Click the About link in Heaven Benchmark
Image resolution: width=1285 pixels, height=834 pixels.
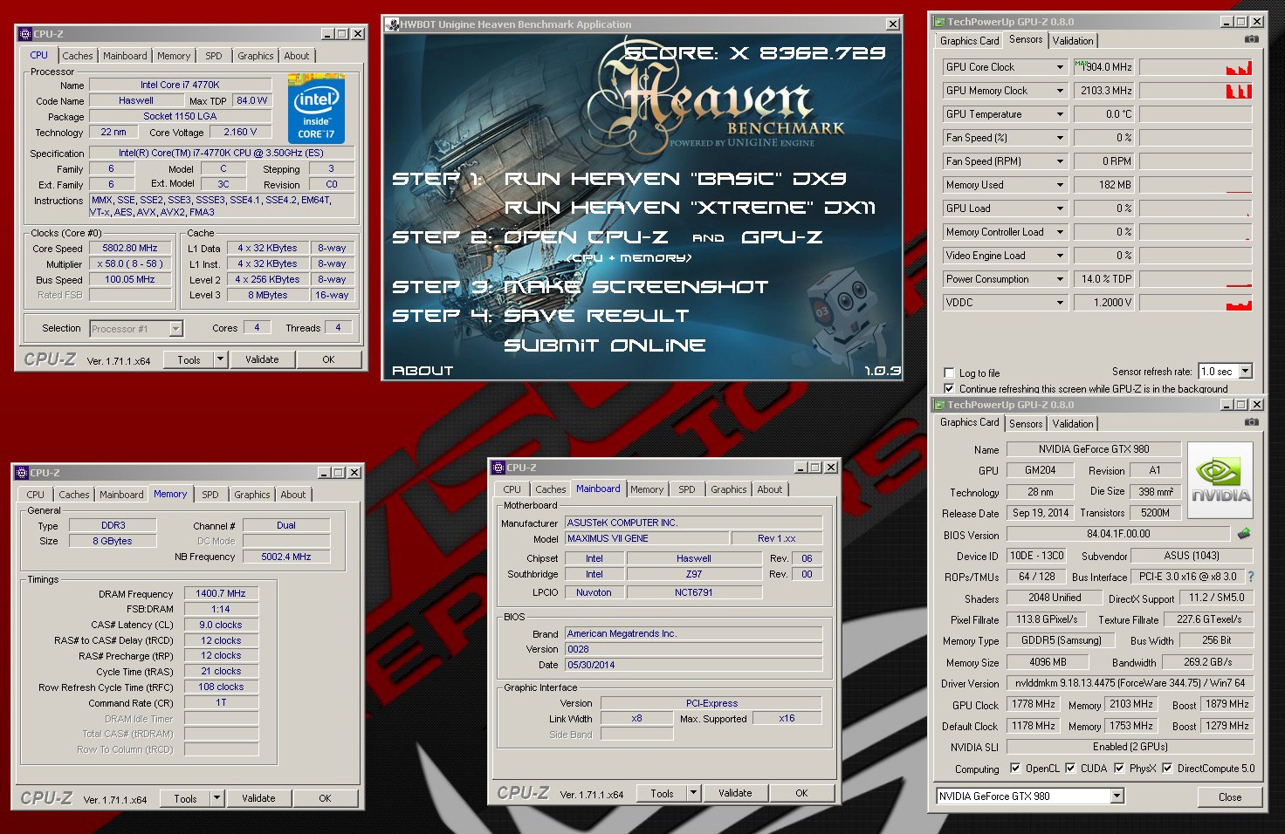coord(423,371)
